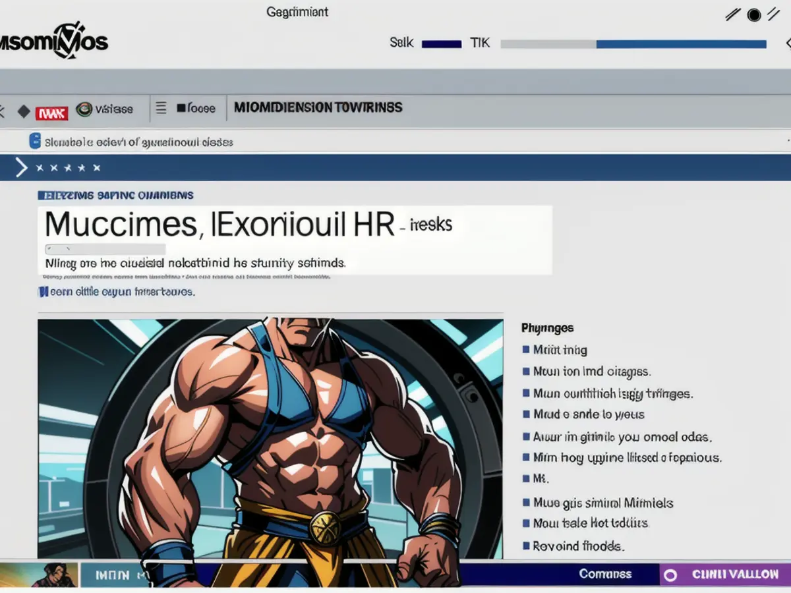This screenshot has width=791, height=593.
Task: Click the purple CIINII VALLOW button
Action: (725, 575)
